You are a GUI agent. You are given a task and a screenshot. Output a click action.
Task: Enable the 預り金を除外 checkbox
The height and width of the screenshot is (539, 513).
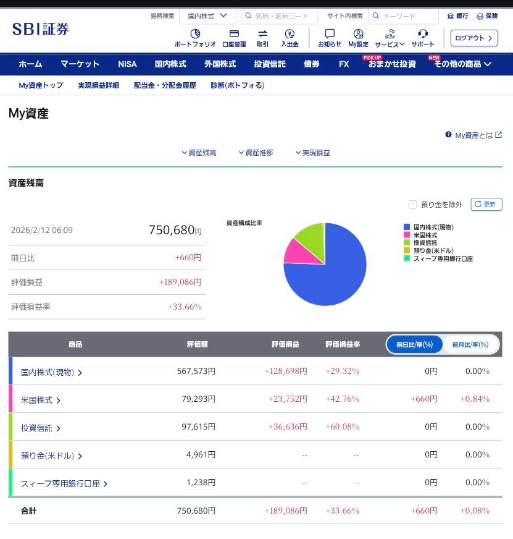tap(412, 205)
